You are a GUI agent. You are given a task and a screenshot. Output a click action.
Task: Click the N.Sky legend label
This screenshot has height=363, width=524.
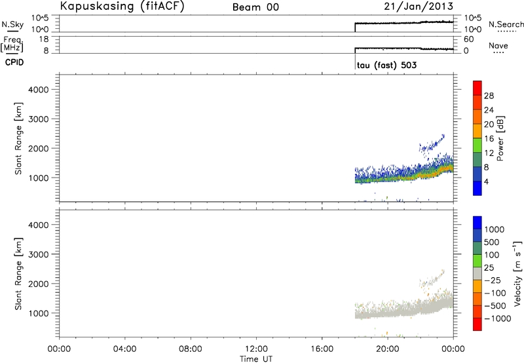12,24
